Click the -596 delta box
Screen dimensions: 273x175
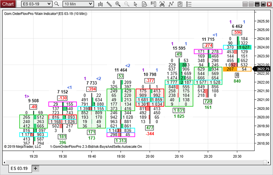coord(237,33)
